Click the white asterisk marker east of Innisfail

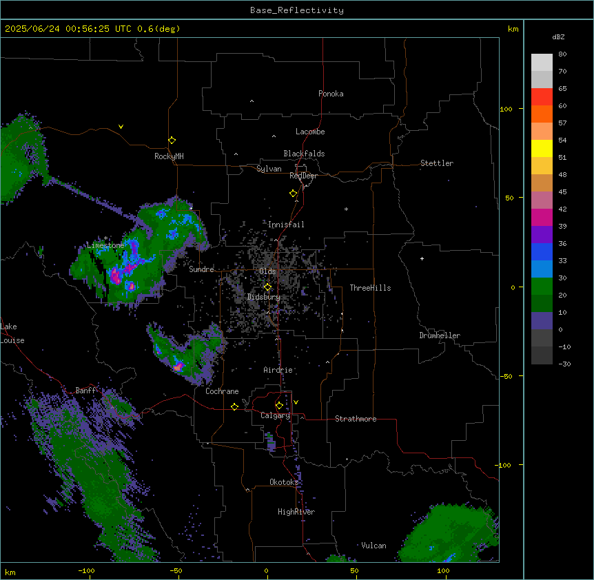(346, 209)
